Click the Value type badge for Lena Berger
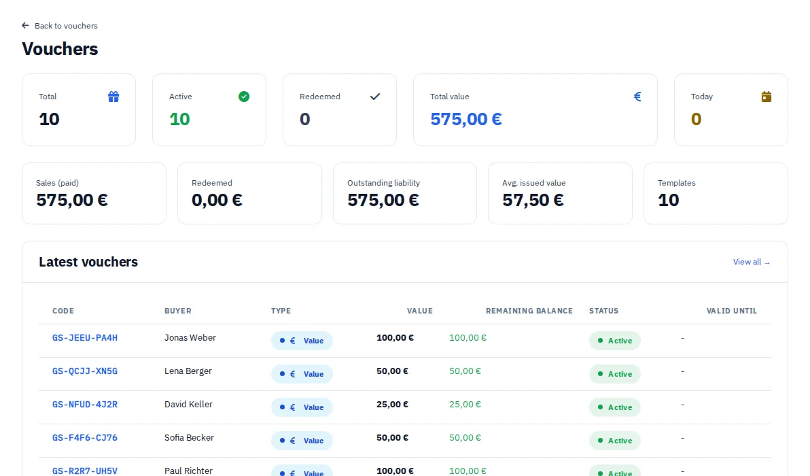This screenshot has width=810, height=476. (302, 374)
